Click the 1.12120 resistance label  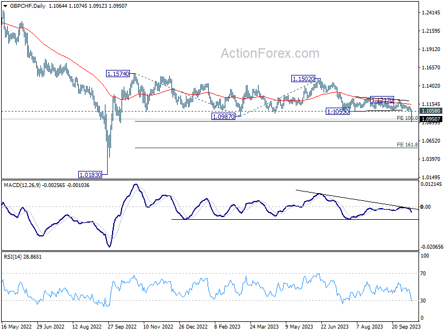click(382, 100)
